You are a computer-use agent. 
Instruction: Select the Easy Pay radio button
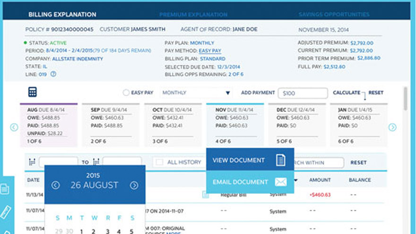126,93
